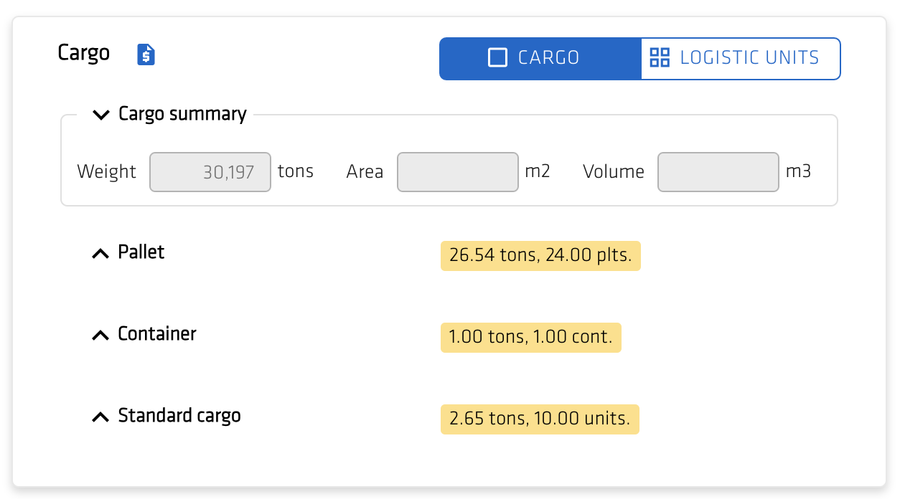Click the Container 1.00 tons badge

point(530,337)
